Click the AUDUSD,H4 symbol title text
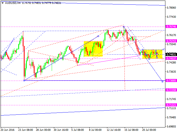The image size is (177, 133). (13, 3)
